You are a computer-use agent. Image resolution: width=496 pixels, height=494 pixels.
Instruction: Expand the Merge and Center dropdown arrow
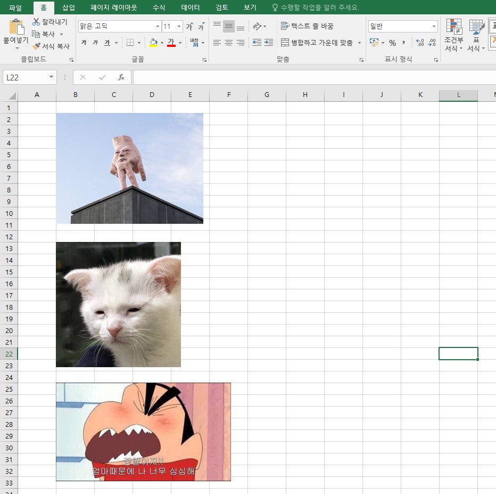359,43
